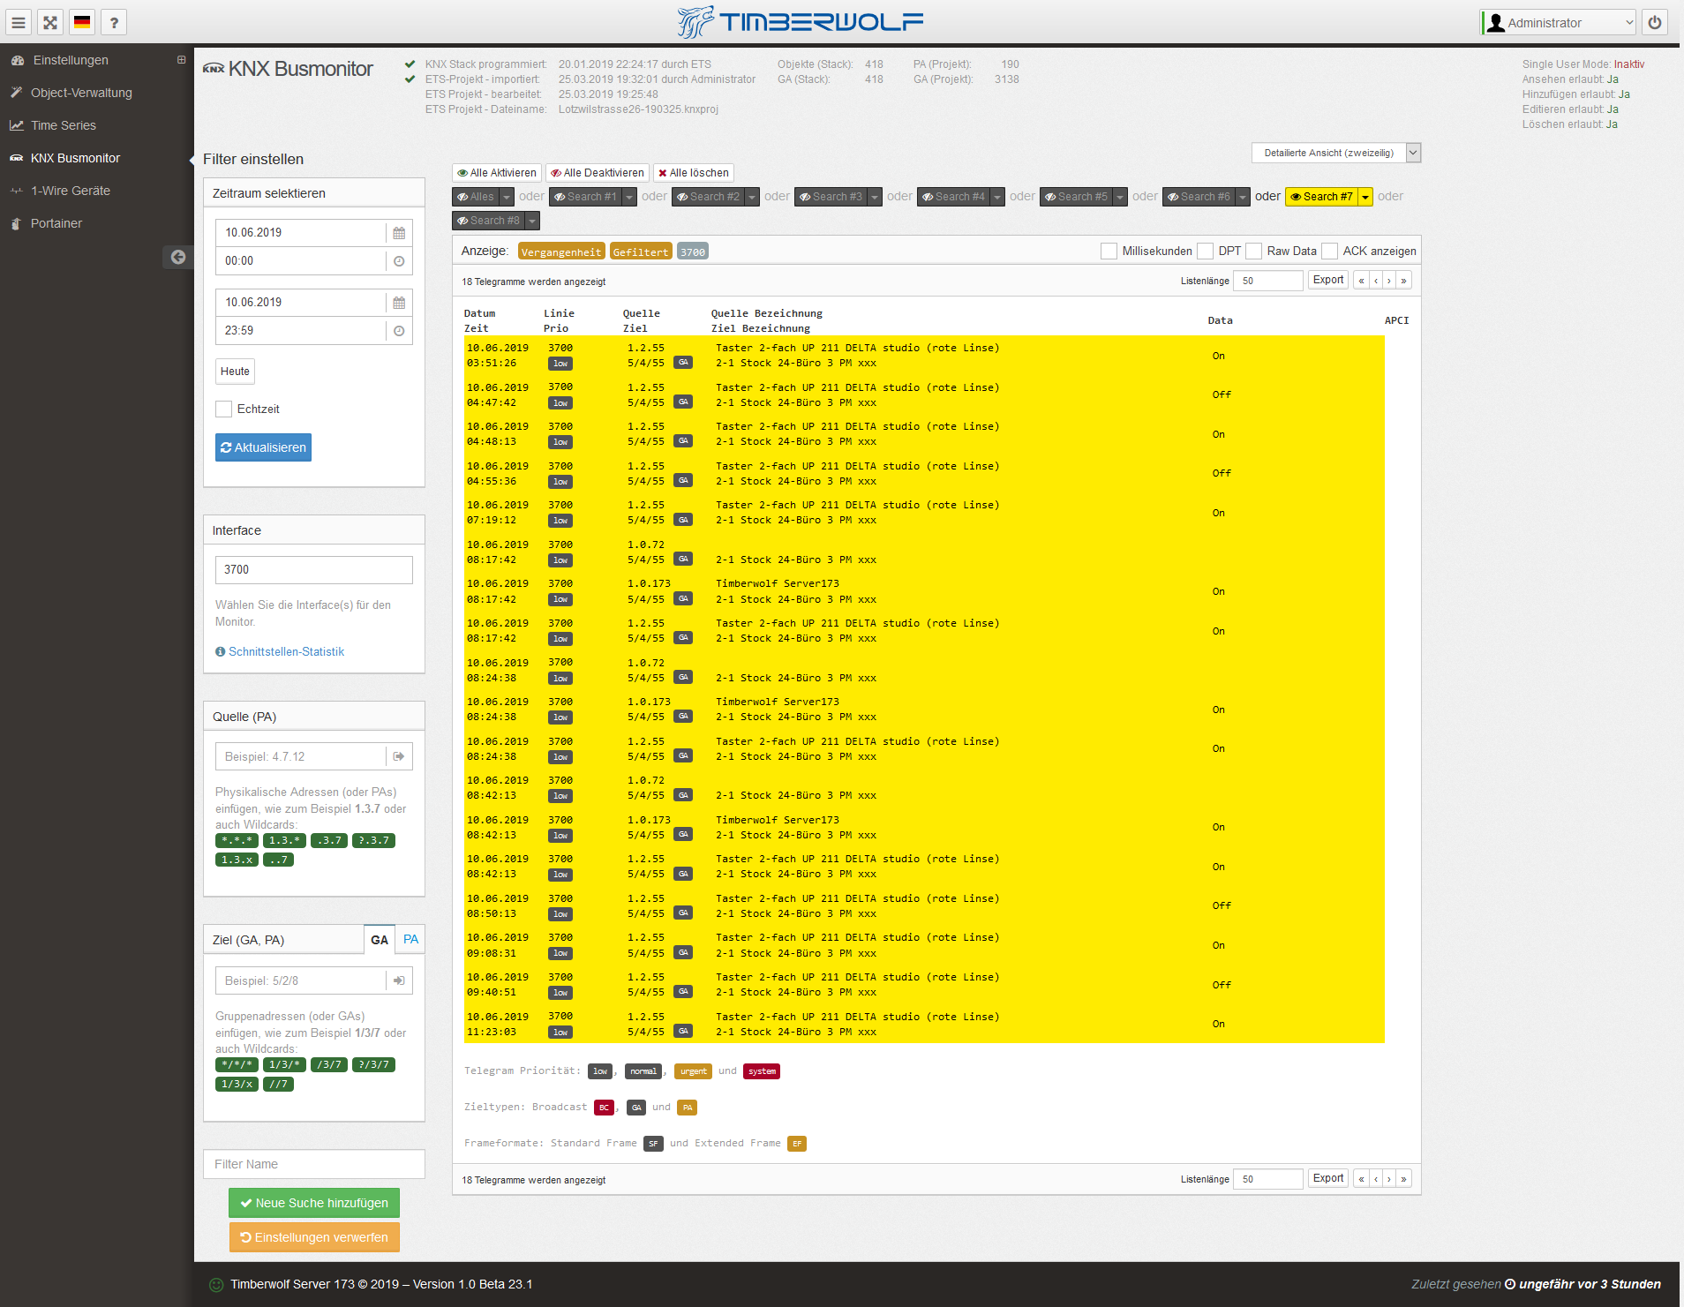The image size is (1684, 1307).
Task: Switch Ziel panel to PA tab
Action: tap(410, 939)
